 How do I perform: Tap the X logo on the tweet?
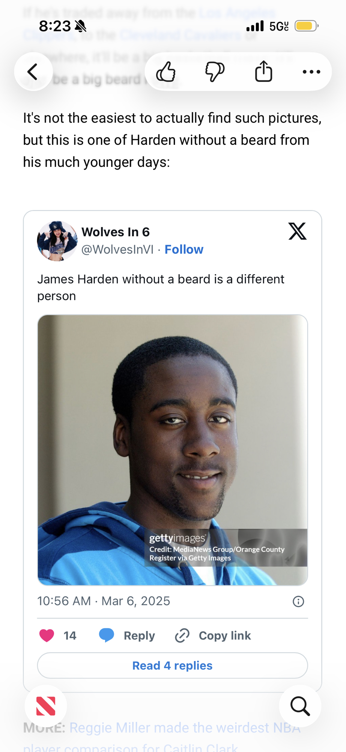pos(298,231)
